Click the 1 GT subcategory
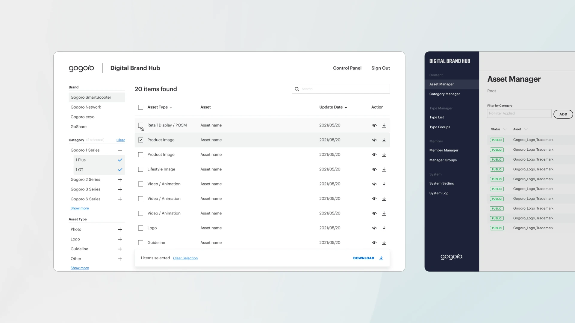Screen dimensions: 575x323 pyautogui.click(x=99, y=170)
